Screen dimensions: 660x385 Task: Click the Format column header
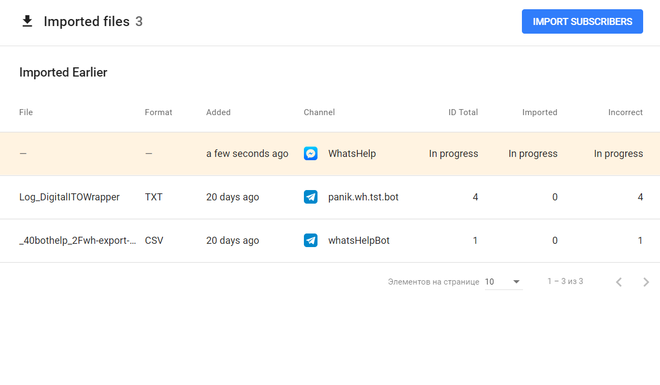tap(158, 112)
